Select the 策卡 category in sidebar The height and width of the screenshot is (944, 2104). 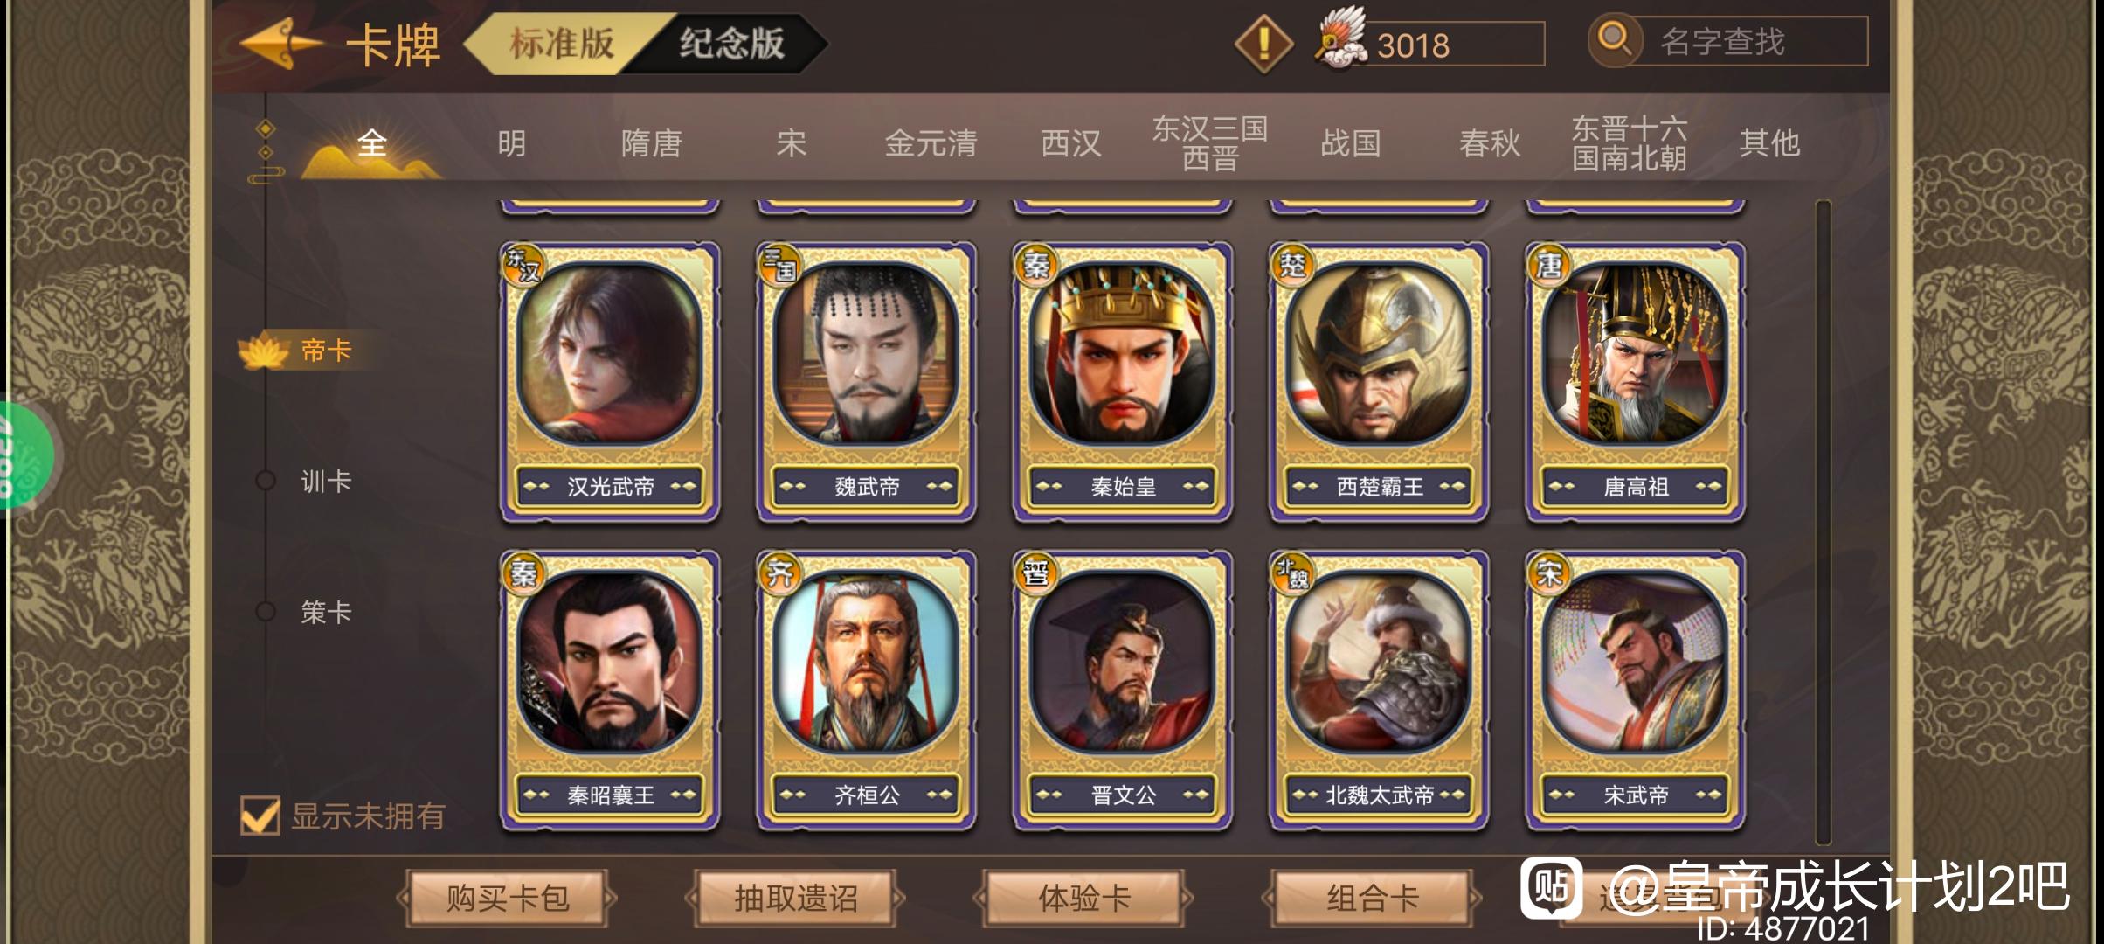click(325, 612)
